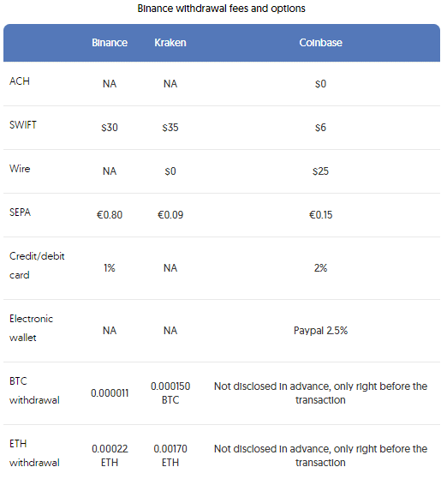Click the $35 Kraken SWIFT fee cell
The height and width of the screenshot is (491, 441).
(170, 128)
